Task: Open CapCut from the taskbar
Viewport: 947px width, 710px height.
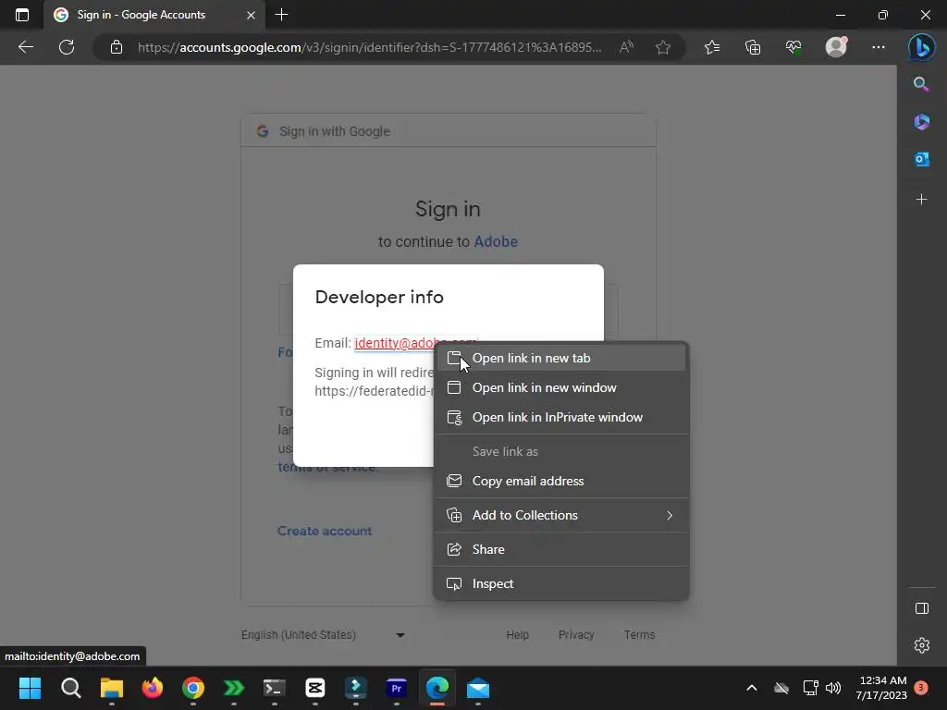Action: click(x=315, y=688)
